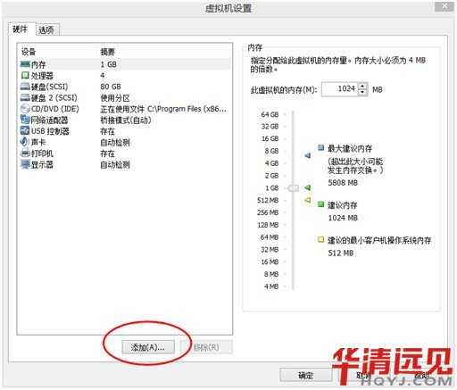The image size is (457, 390).
Task: Select the 内存 memory device icon
Action: (25, 64)
